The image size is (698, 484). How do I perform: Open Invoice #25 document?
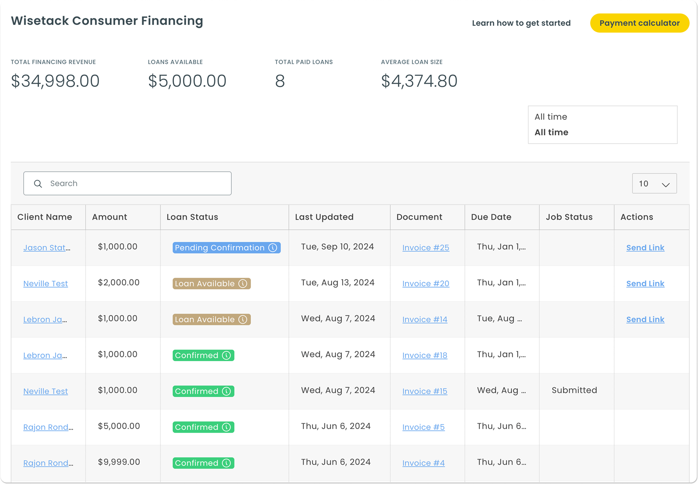coord(426,248)
